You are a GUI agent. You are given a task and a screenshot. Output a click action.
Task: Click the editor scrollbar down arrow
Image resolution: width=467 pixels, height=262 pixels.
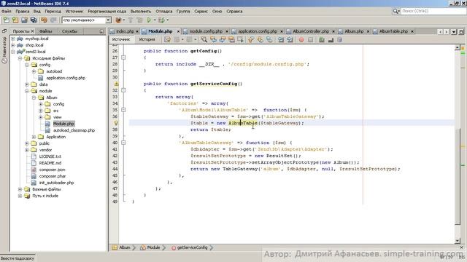[458, 241]
